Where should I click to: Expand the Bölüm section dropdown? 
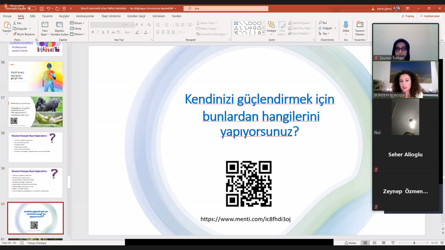[x=77, y=34]
